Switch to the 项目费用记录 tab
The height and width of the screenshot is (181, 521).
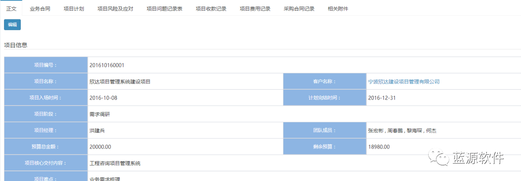(x=255, y=9)
